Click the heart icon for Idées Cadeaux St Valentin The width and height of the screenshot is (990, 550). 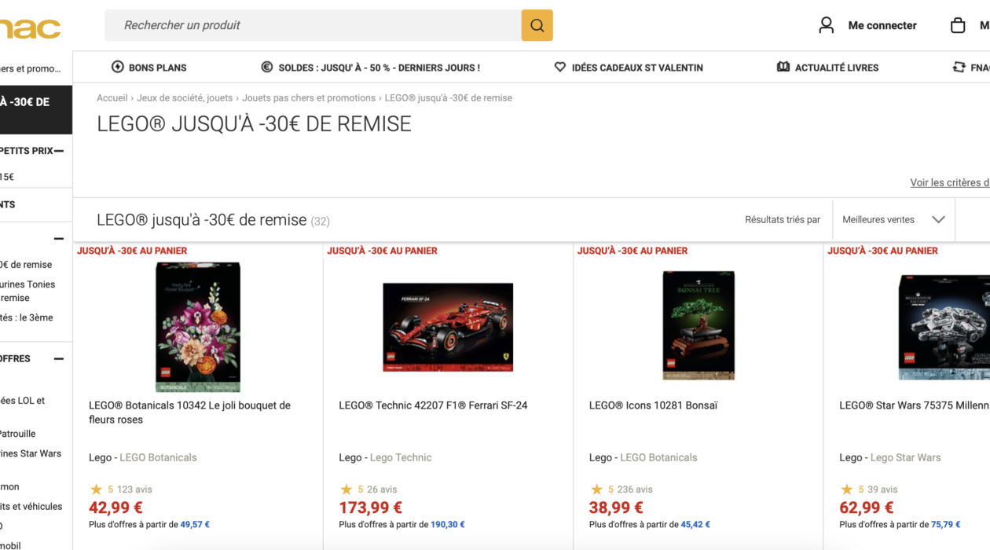pos(559,68)
